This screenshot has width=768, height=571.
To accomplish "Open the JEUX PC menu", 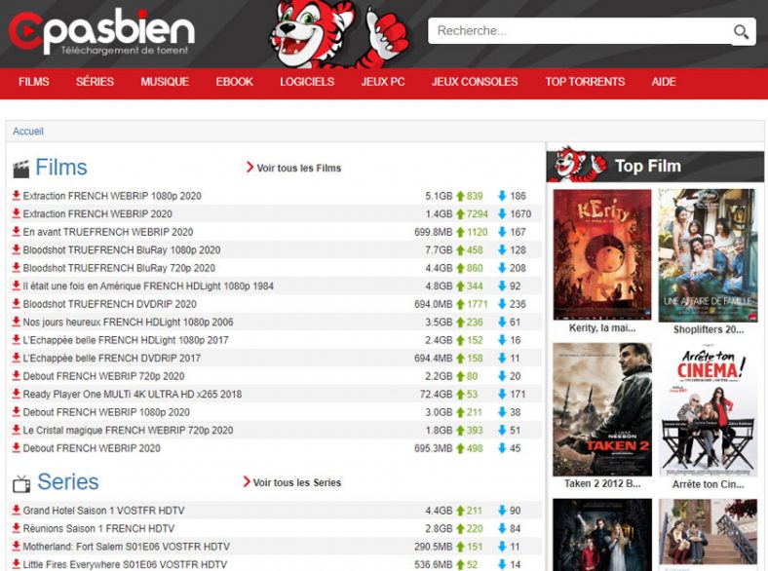I will [x=383, y=82].
